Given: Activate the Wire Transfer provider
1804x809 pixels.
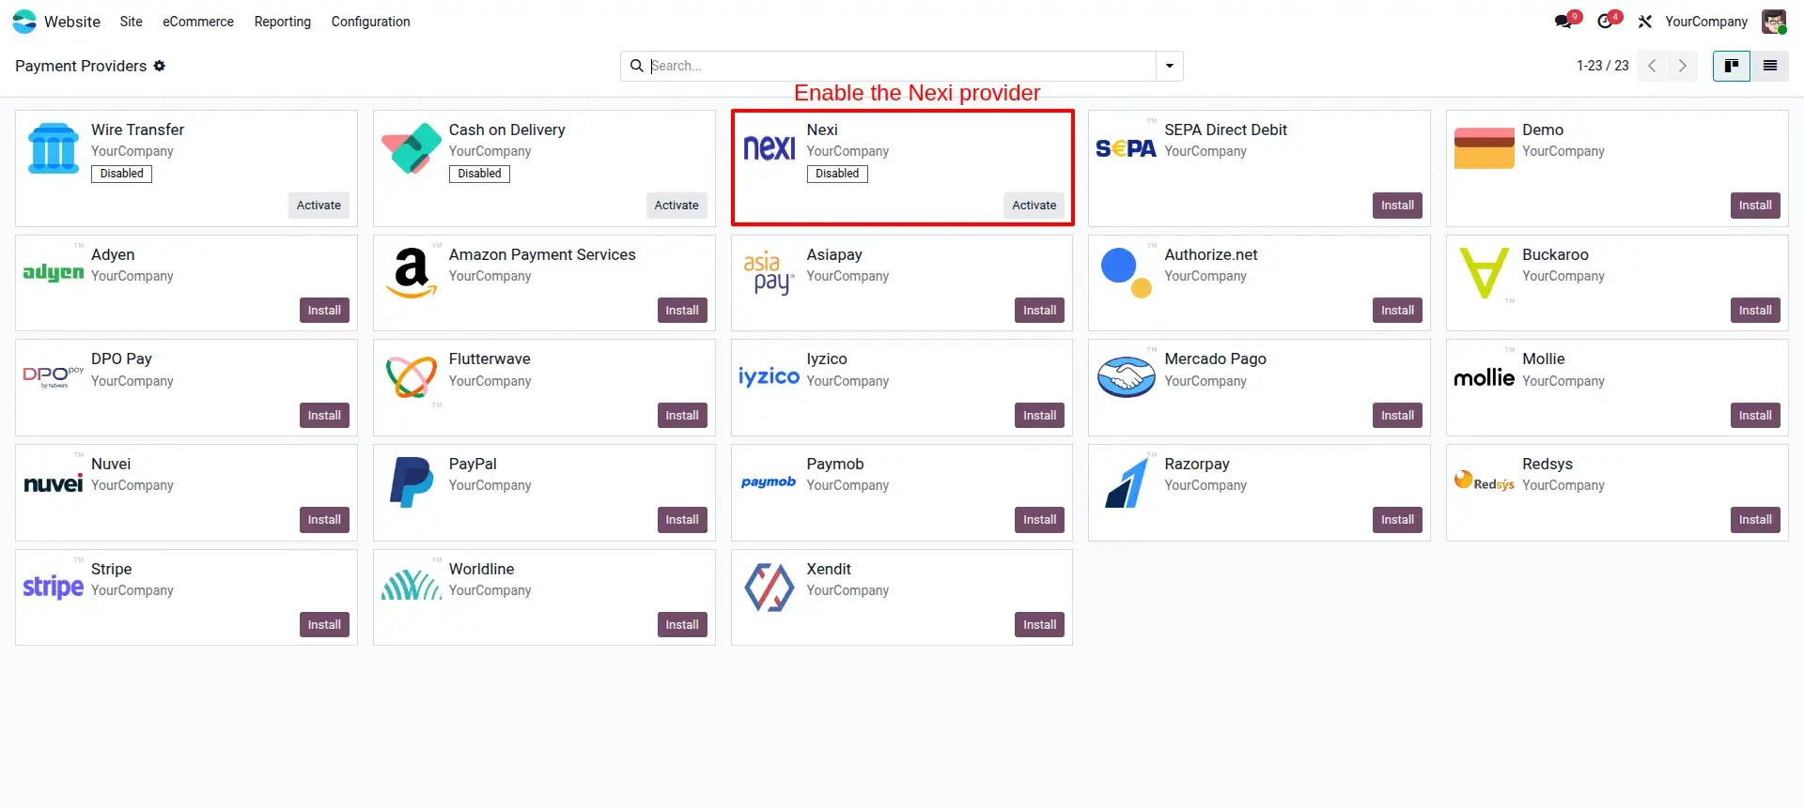Looking at the screenshot, I should [x=319, y=206].
